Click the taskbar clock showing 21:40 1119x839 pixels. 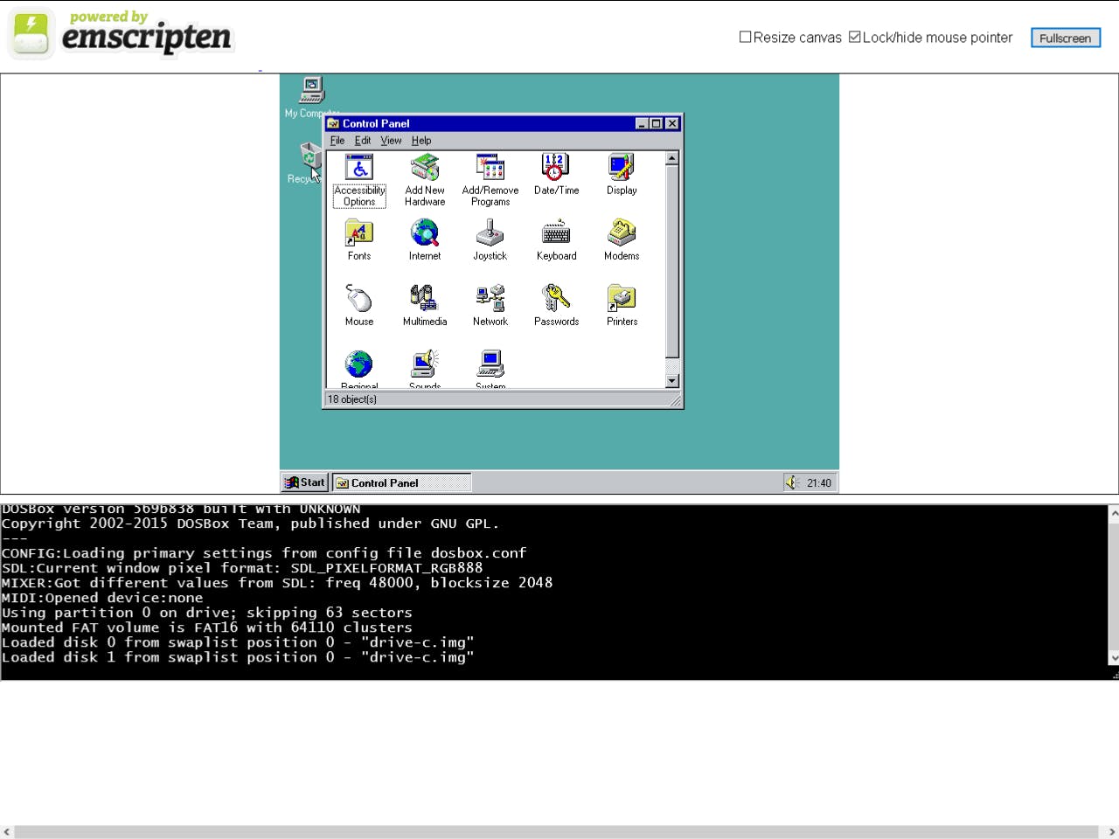(x=819, y=483)
